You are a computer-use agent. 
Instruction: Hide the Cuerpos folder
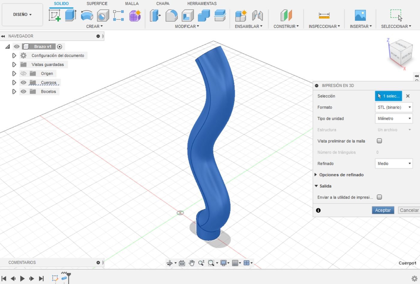[x=23, y=82]
